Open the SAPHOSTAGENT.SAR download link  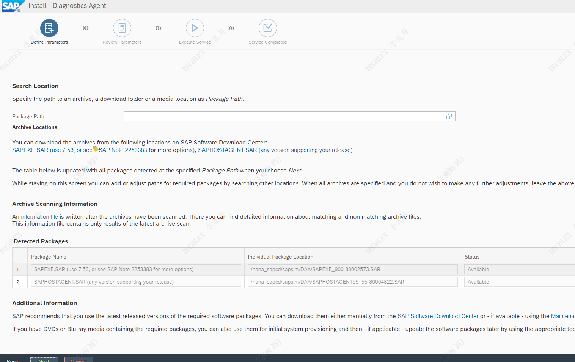coord(275,150)
